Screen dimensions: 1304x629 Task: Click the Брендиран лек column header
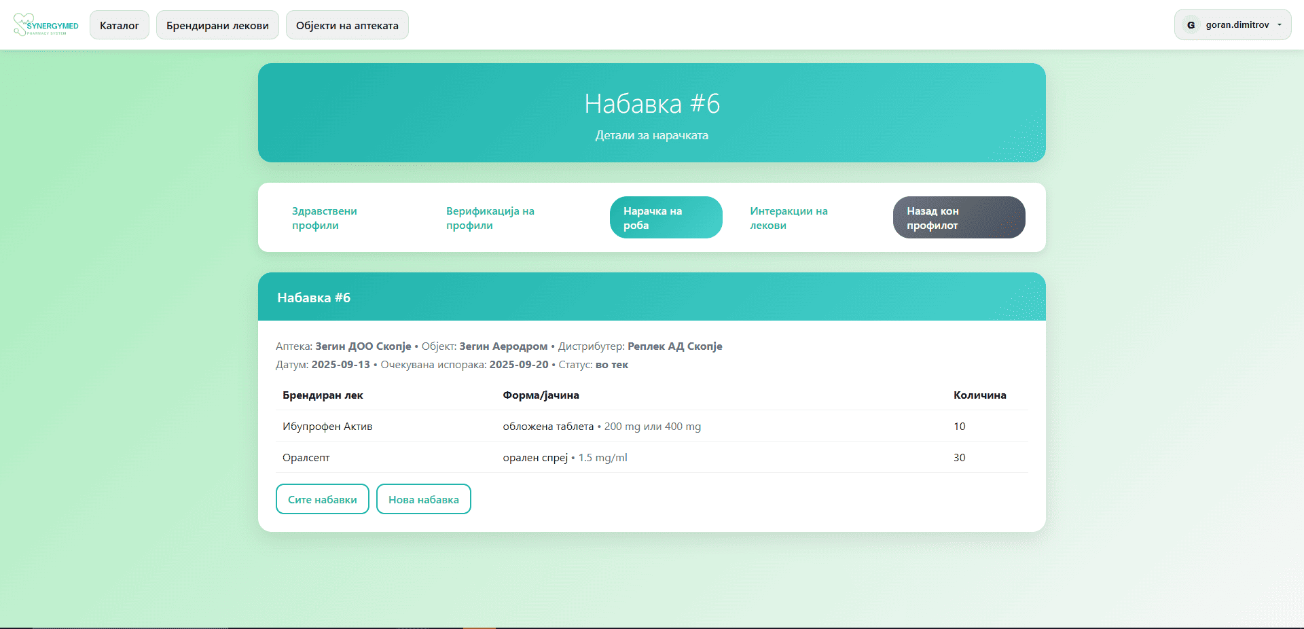point(323,395)
